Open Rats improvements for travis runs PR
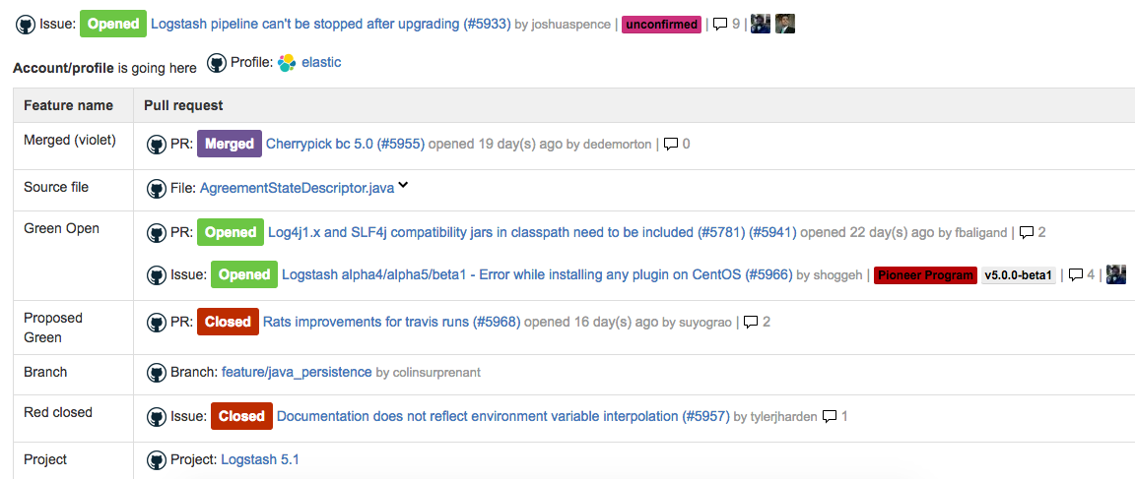The height and width of the screenshot is (479, 1135). (391, 322)
